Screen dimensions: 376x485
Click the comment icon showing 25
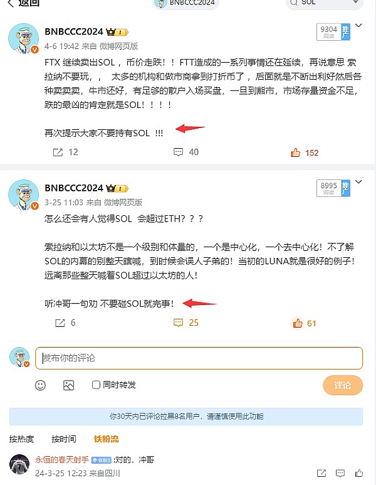pos(178,323)
